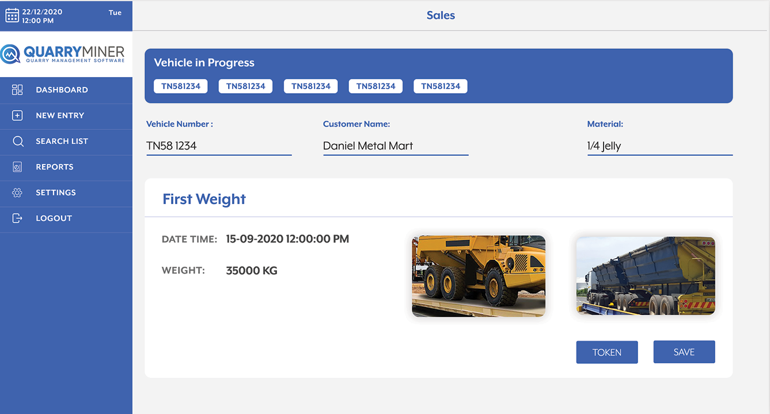
Task: Click the Customer Name label
Action: (356, 124)
